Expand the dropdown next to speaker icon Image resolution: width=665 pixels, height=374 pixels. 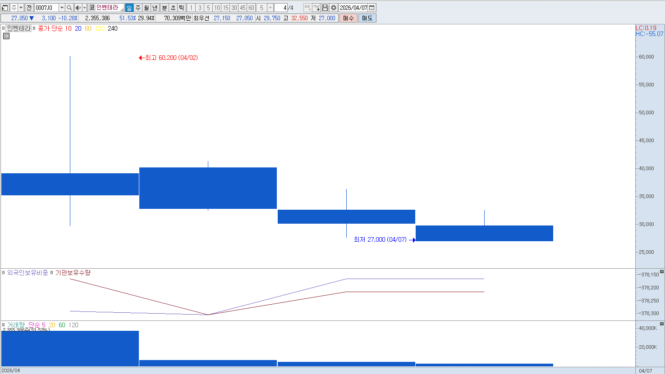click(x=84, y=8)
